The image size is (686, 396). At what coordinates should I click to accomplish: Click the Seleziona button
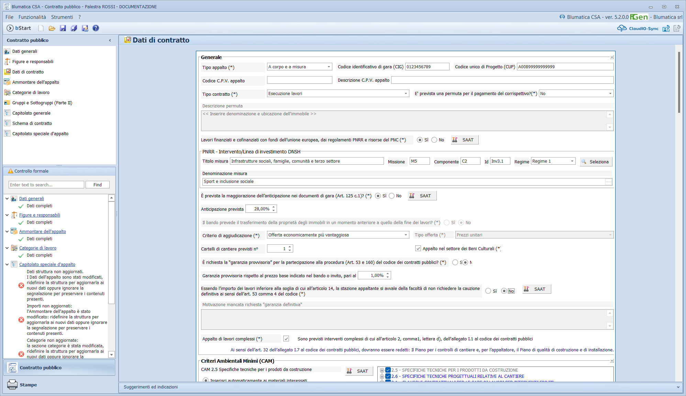(x=596, y=162)
